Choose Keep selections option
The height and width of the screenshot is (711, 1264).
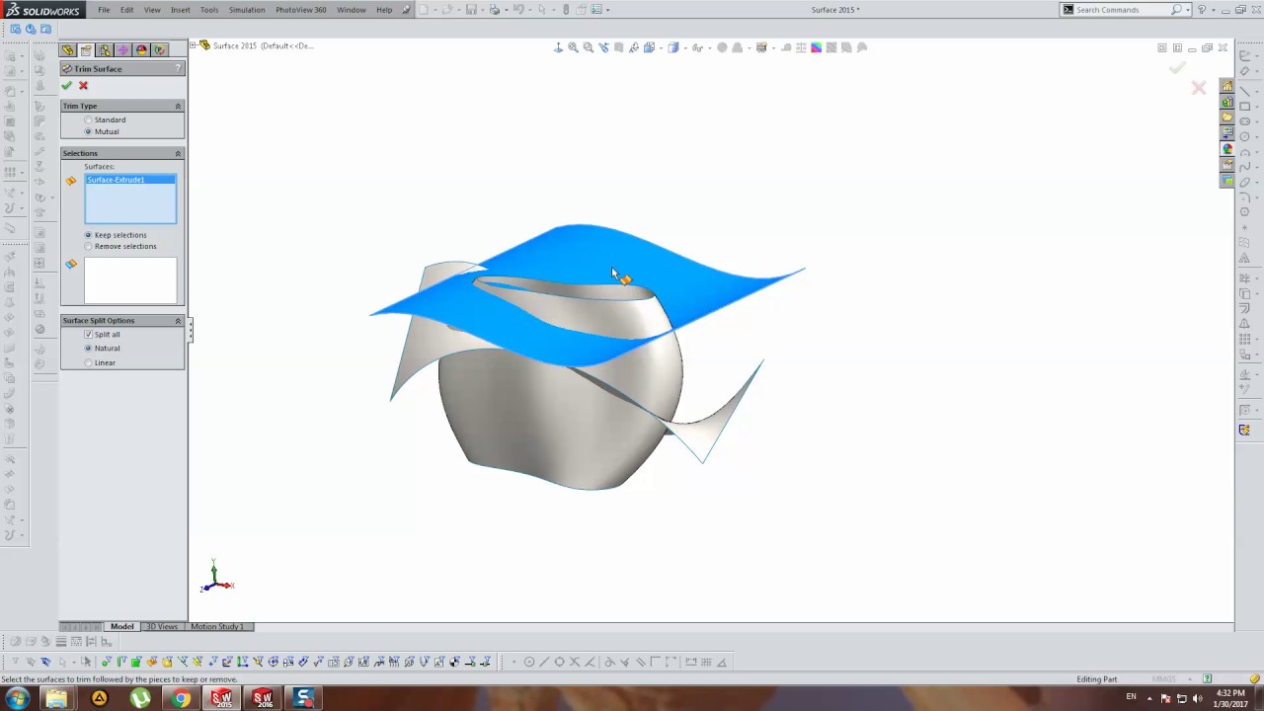(x=89, y=235)
